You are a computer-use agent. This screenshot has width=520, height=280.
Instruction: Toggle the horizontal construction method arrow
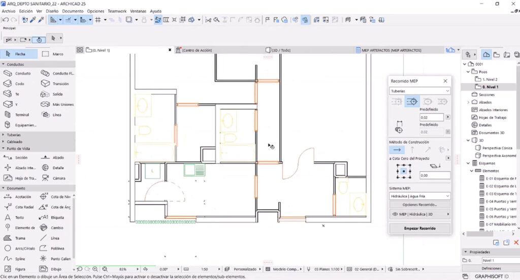click(397, 149)
